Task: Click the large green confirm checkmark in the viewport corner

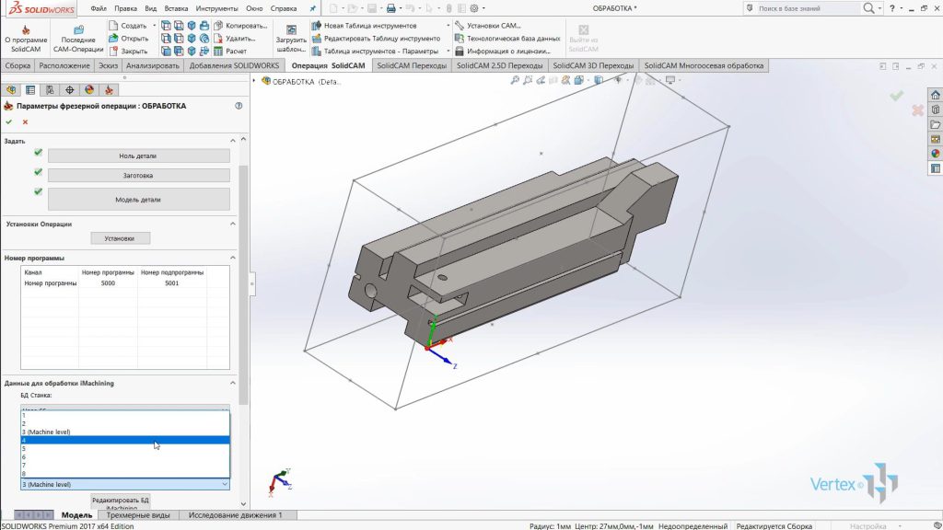Action: [x=897, y=95]
